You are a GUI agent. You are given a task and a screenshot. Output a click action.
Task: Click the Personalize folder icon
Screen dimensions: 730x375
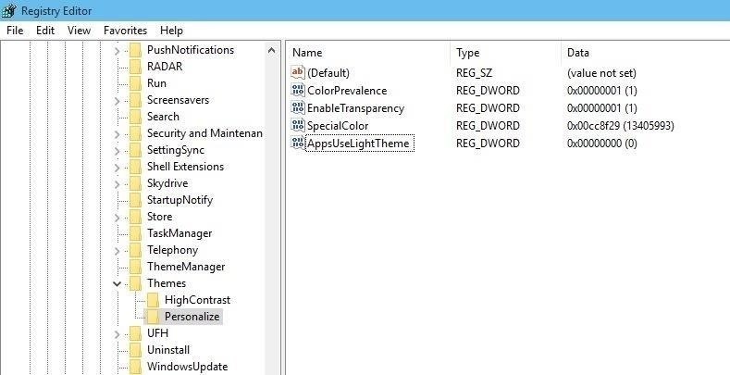153,317
